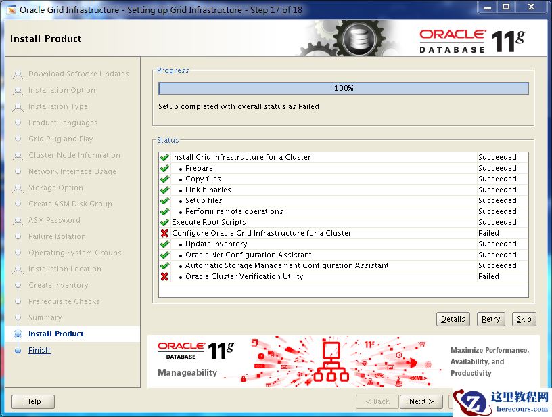
Task: Click Operating System Groups step
Action: [x=75, y=253]
